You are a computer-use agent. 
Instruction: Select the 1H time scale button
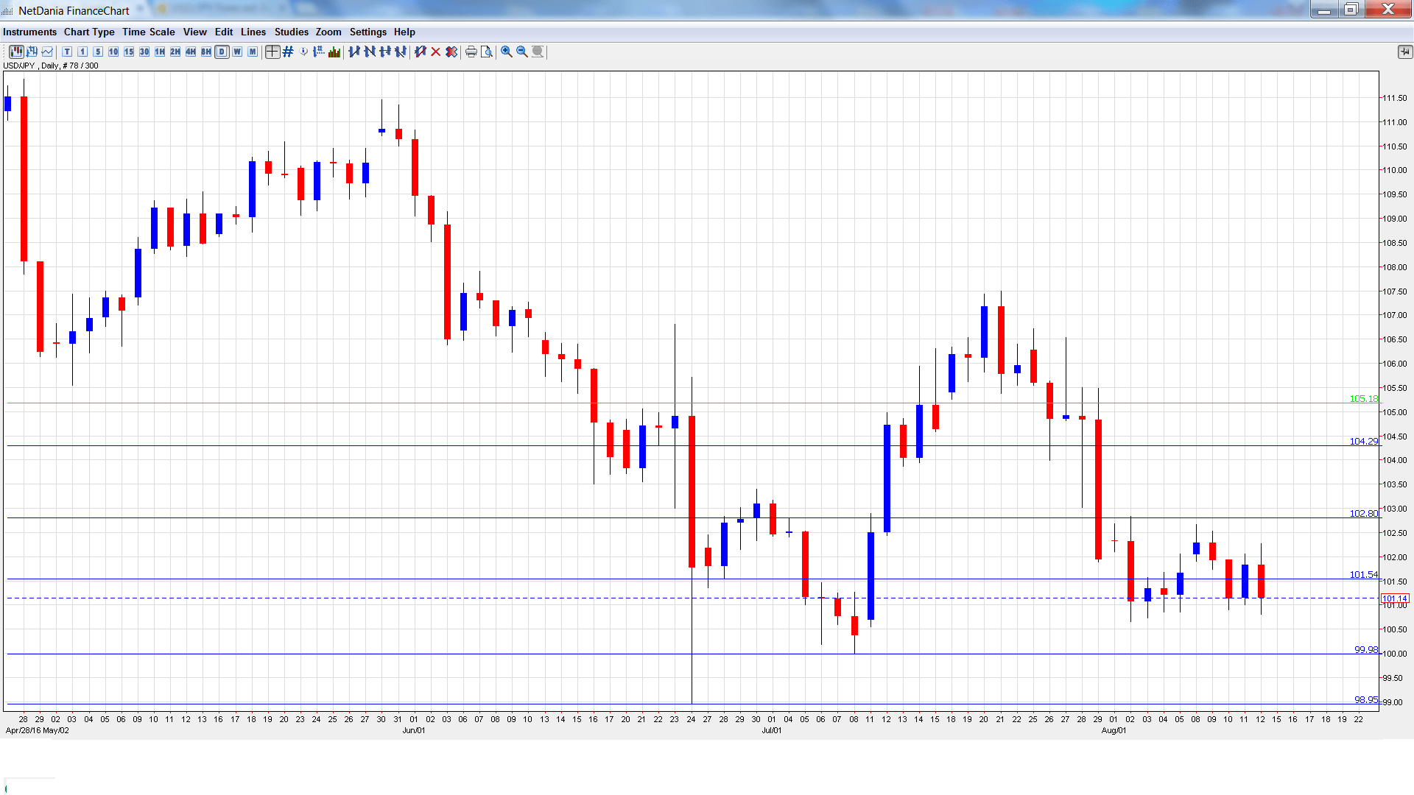pos(160,52)
